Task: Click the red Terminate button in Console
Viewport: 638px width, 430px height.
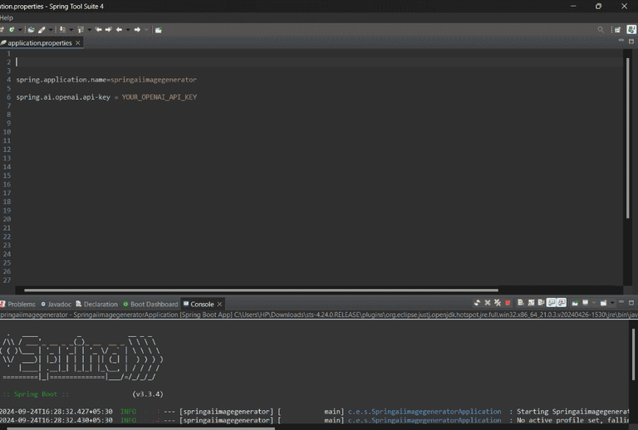Action: point(508,304)
